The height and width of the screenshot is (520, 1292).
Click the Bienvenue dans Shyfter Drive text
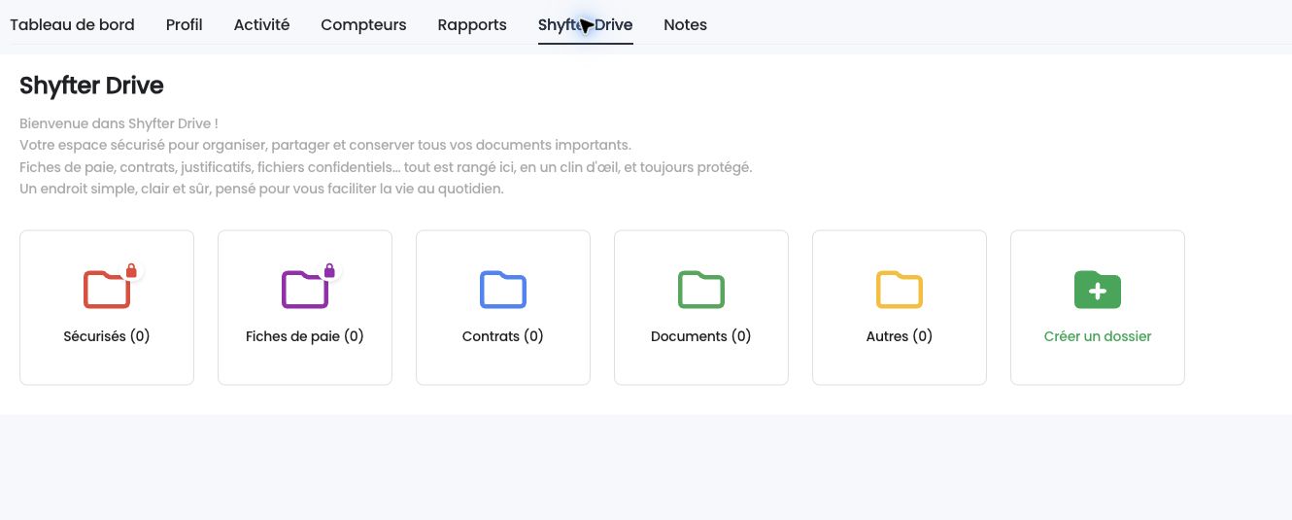tap(119, 123)
